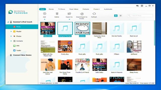Switch to the Podcasts tab

(86, 9)
